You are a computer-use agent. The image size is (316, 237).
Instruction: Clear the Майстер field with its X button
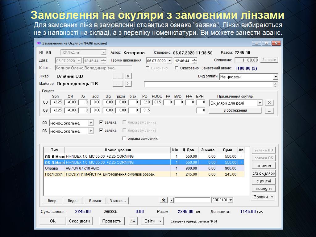point(128,84)
